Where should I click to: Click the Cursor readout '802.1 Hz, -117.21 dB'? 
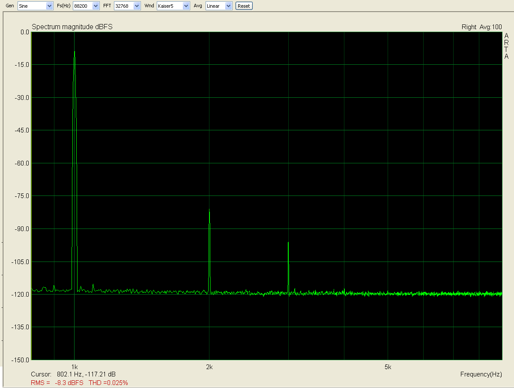click(x=86, y=374)
